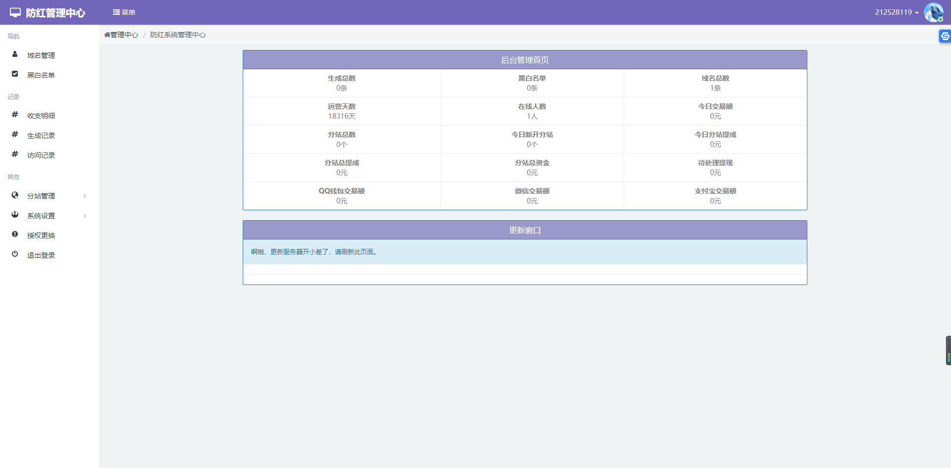Open 域名管理 in the sidebar
This screenshot has height=468, width=951.
[x=41, y=55]
